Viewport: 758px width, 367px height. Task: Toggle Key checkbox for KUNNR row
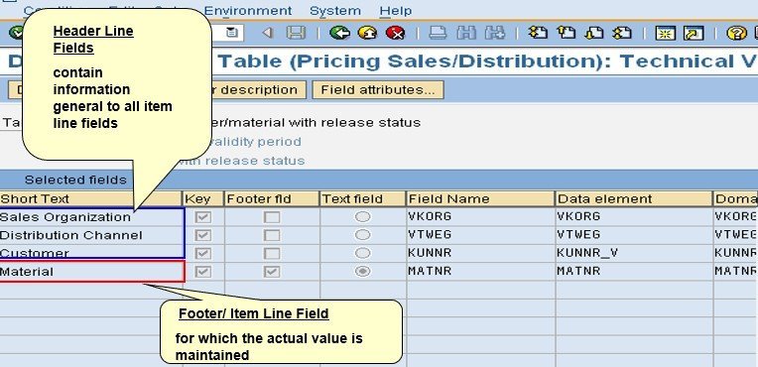tap(203, 253)
